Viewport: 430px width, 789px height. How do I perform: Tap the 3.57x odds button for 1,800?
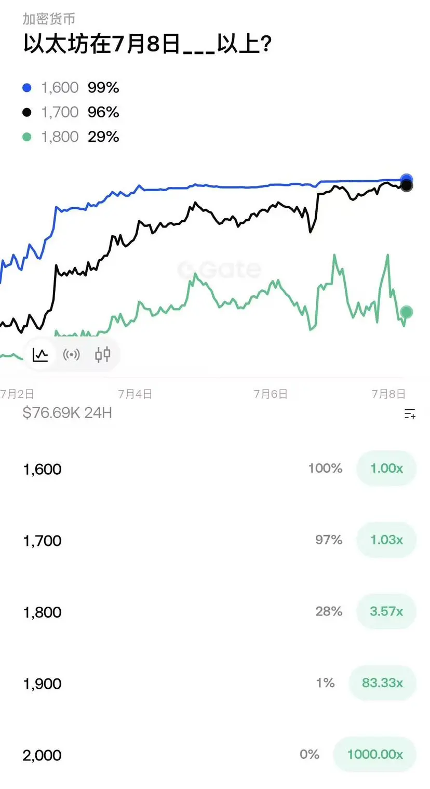click(x=386, y=612)
